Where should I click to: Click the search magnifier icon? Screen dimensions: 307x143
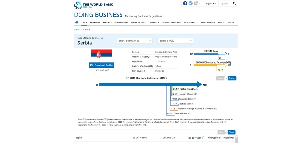click(x=234, y=3)
